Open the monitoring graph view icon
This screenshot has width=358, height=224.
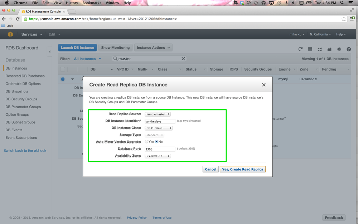click(329, 49)
